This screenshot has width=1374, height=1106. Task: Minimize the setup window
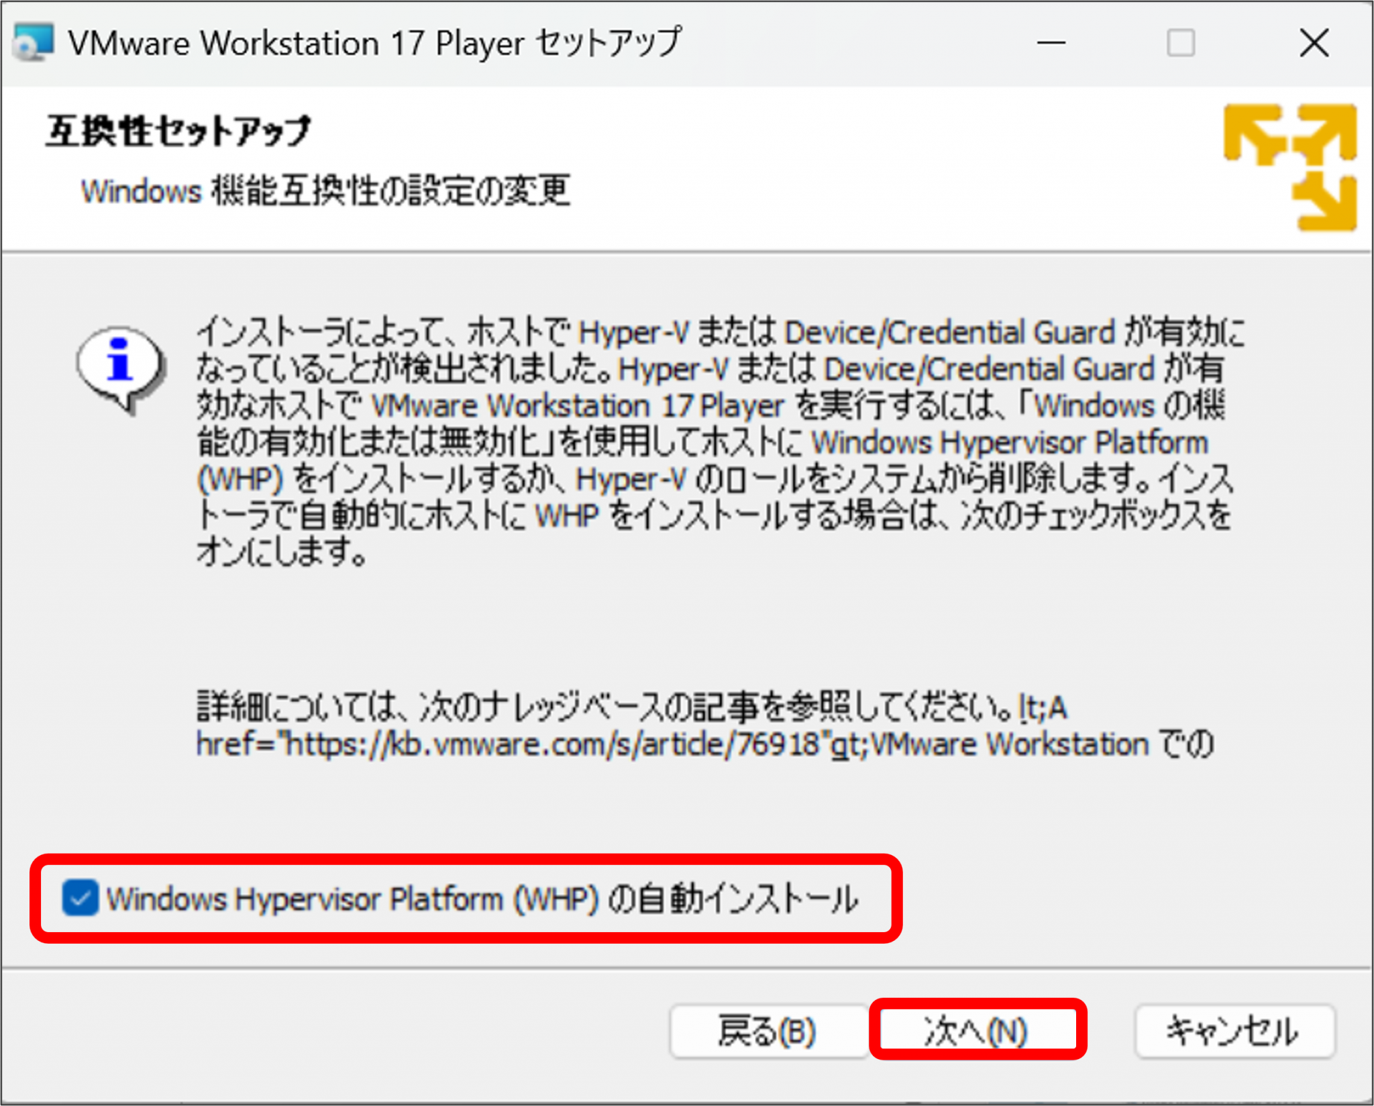tap(1051, 44)
